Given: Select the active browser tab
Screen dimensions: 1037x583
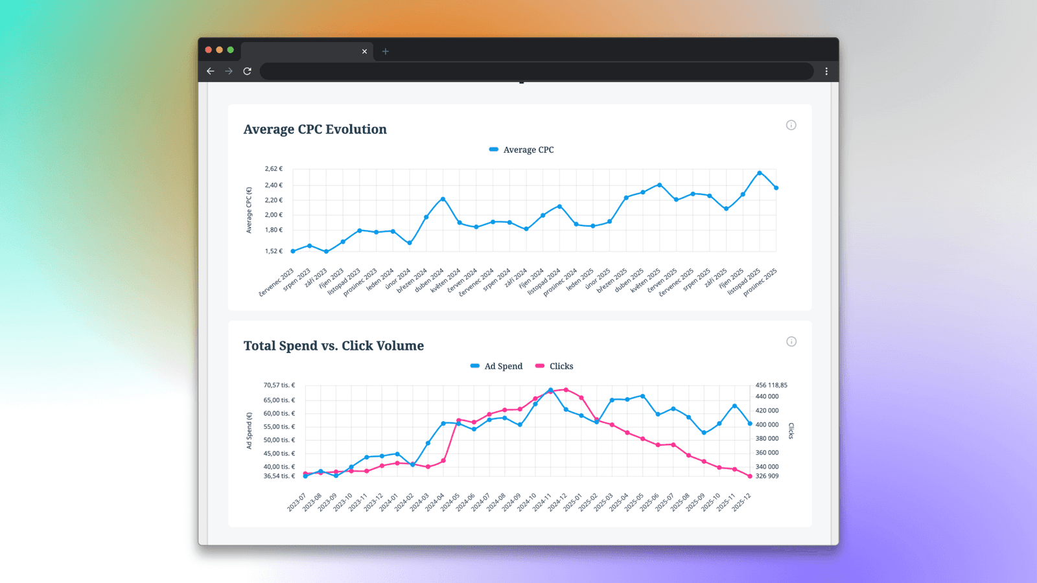Looking at the screenshot, I should [x=298, y=51].
